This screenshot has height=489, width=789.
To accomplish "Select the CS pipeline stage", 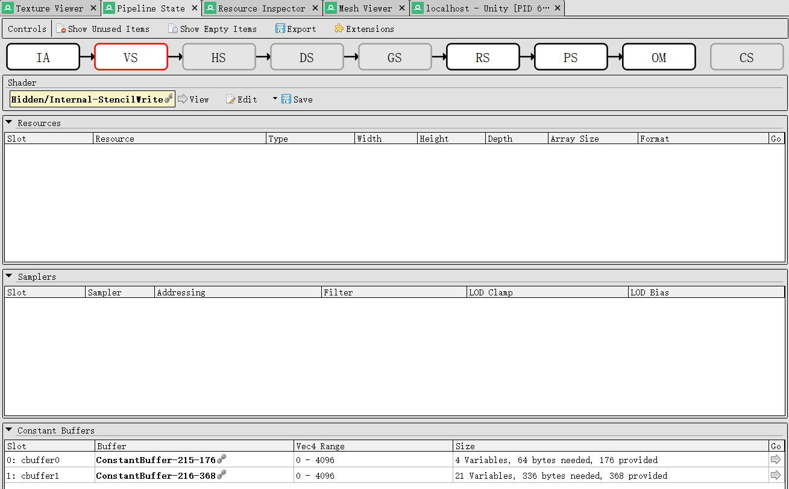I will tap(747, 57).
